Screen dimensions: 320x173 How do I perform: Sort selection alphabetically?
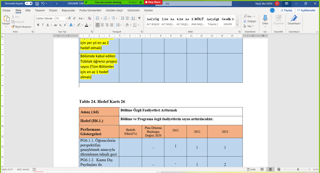(x=133, y=18)
